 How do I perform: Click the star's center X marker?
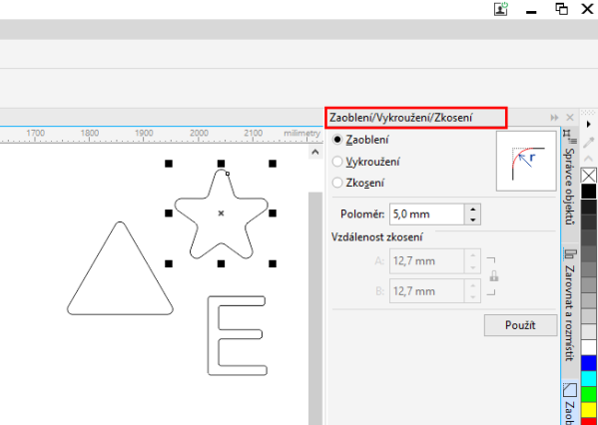coord(221,213)
